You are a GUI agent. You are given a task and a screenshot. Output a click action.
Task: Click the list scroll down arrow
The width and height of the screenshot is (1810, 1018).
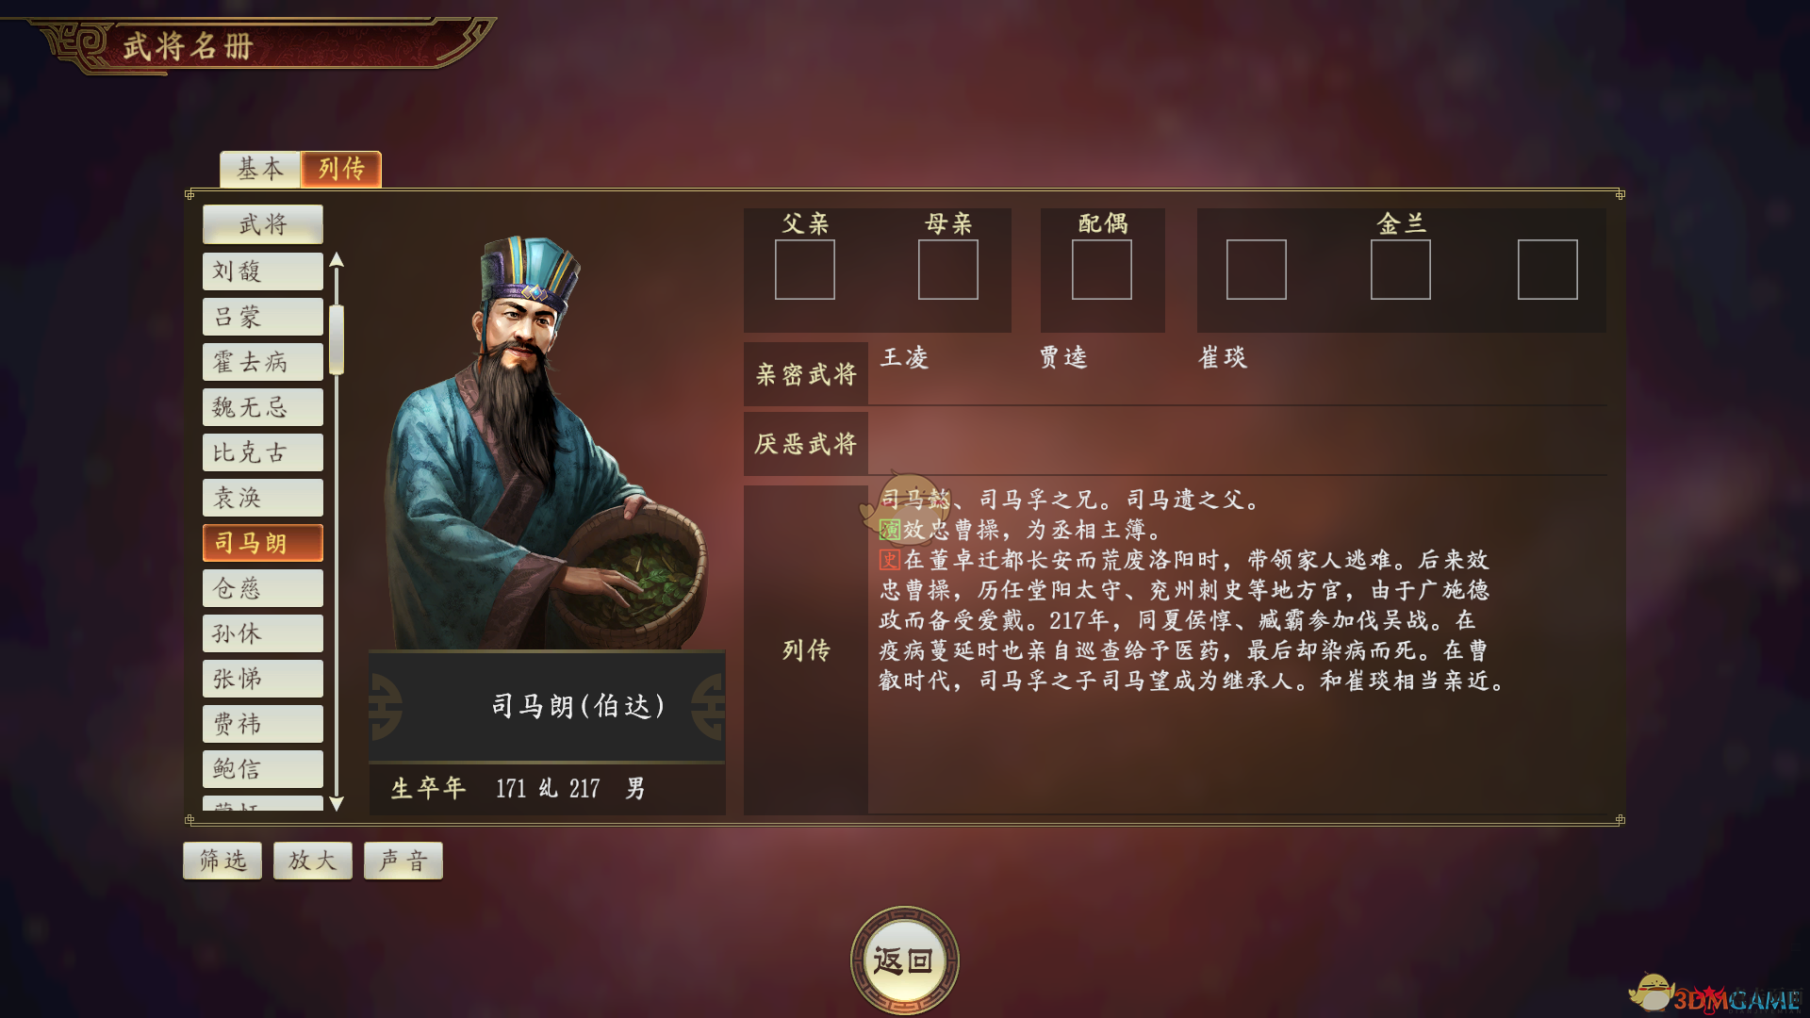click(337, 803)
